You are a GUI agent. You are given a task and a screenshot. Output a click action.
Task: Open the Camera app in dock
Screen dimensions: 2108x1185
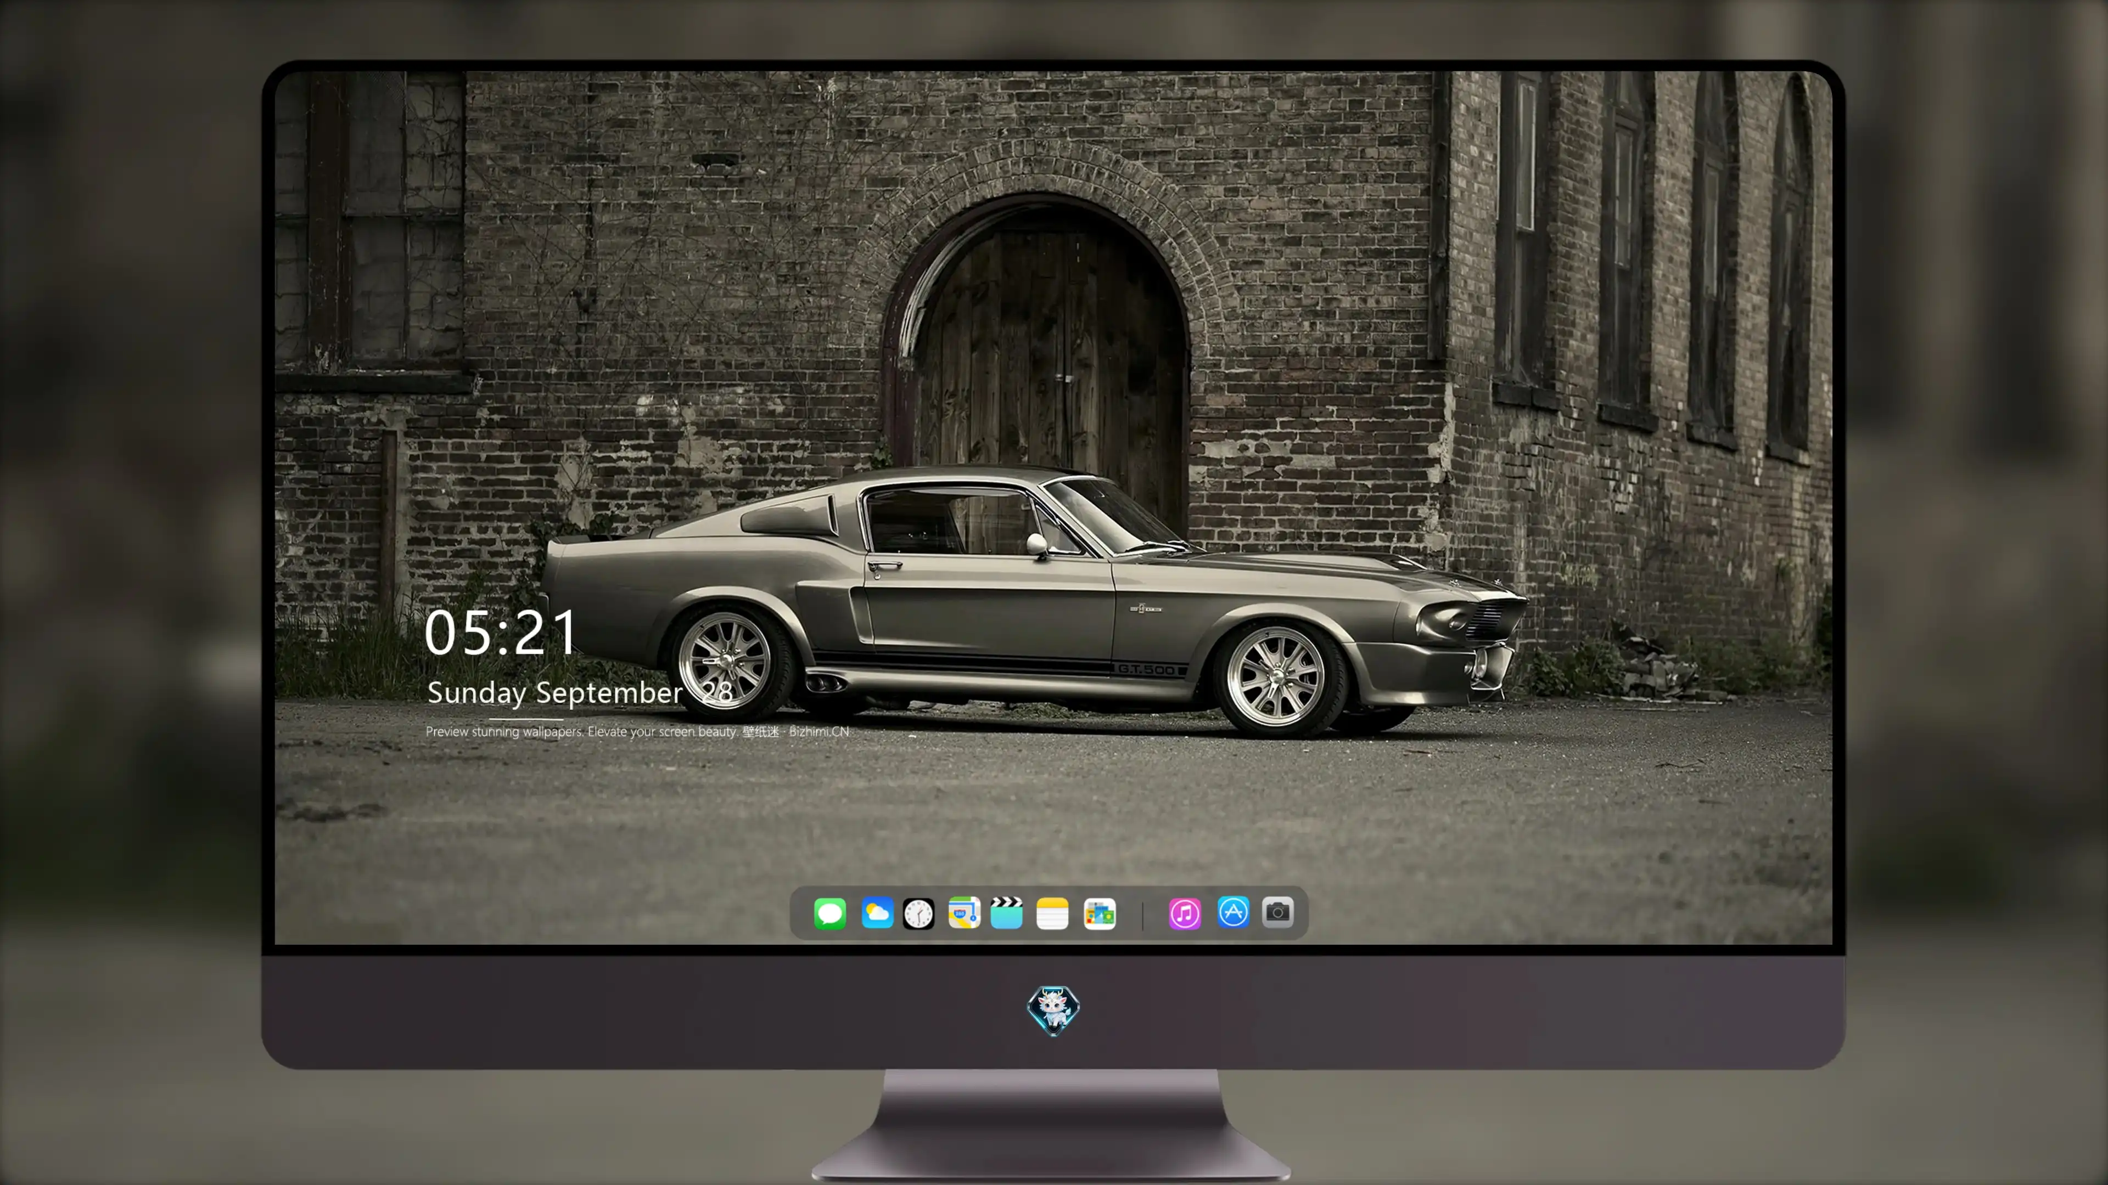click(x=1277, y=912)
